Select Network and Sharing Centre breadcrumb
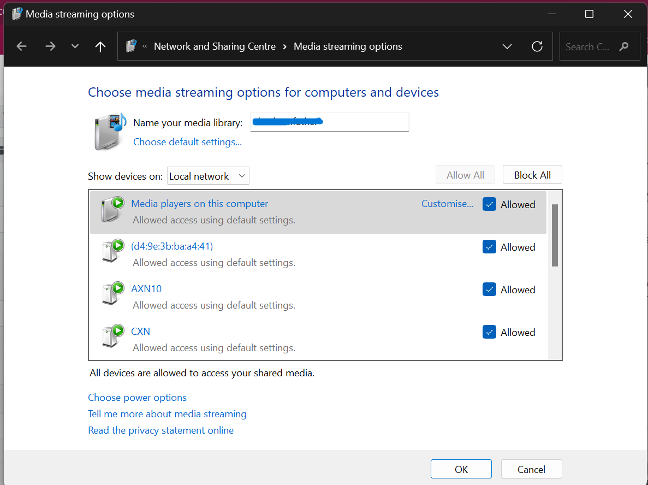Image resolution: width=648 pixels, height=485 pixels. [215, 46]
